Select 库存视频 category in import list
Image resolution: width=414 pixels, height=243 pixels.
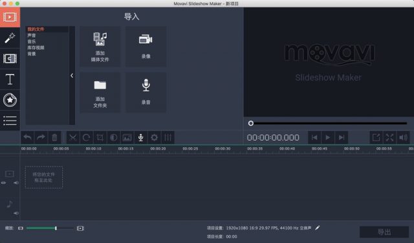tap(36, 47)
